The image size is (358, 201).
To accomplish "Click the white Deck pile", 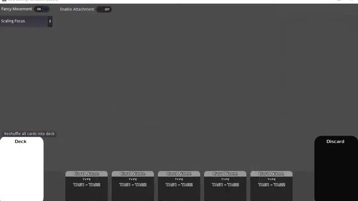I will [x=22, y=169].
